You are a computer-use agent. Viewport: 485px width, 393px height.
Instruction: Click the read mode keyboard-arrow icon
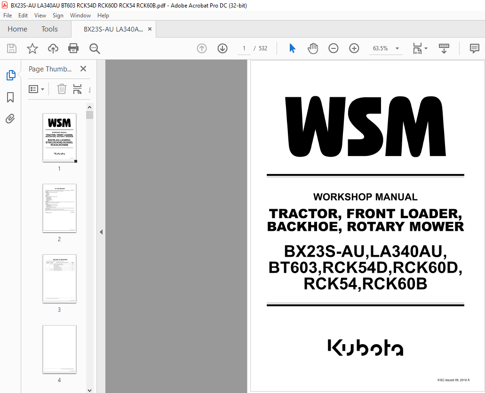[444, 48]
